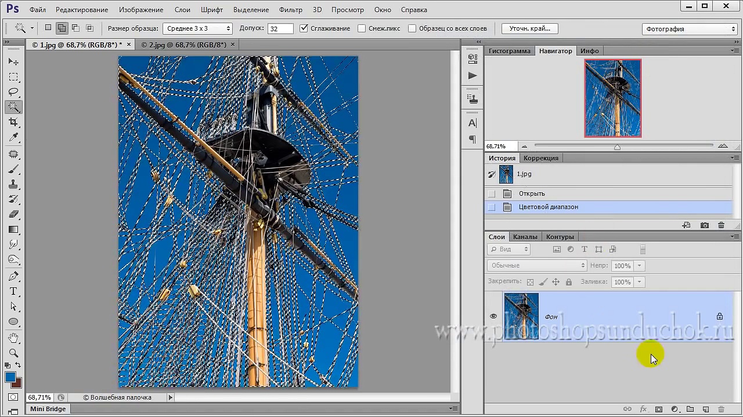Toggle layer filtering switch
The image size is (743, 417).
click(x=643, y=249)
